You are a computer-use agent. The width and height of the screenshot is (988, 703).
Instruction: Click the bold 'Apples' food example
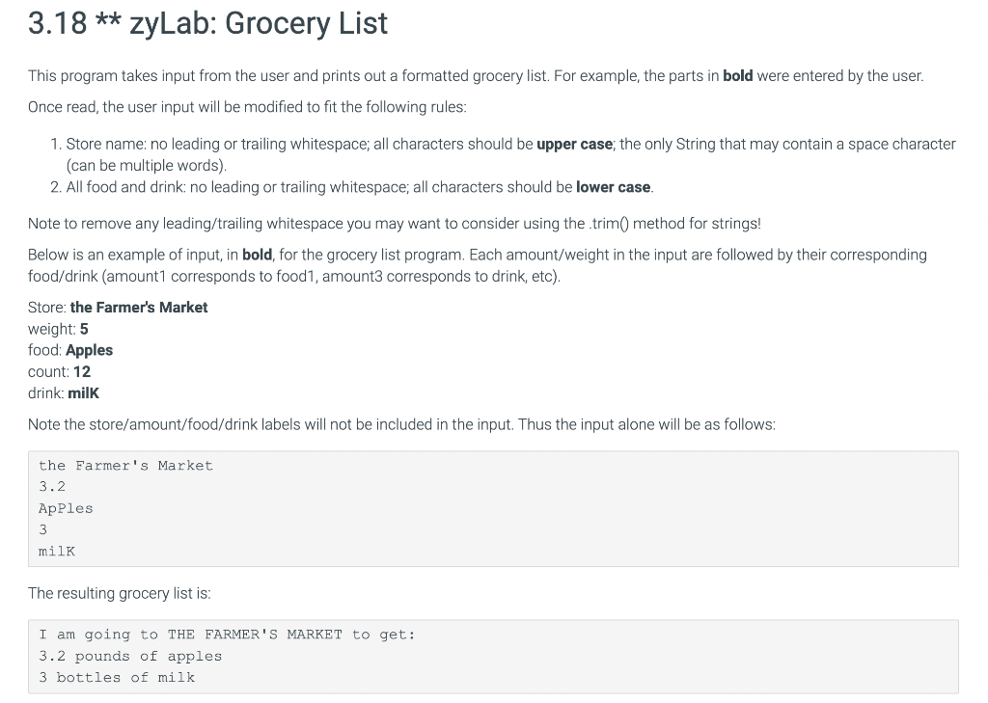[90, 350]
